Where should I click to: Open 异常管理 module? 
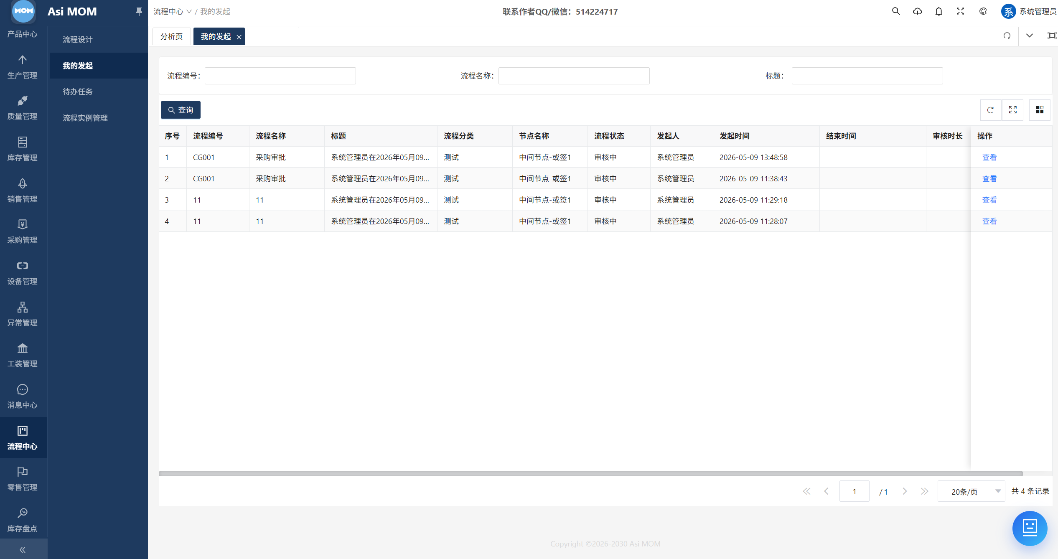pos(23,314)
